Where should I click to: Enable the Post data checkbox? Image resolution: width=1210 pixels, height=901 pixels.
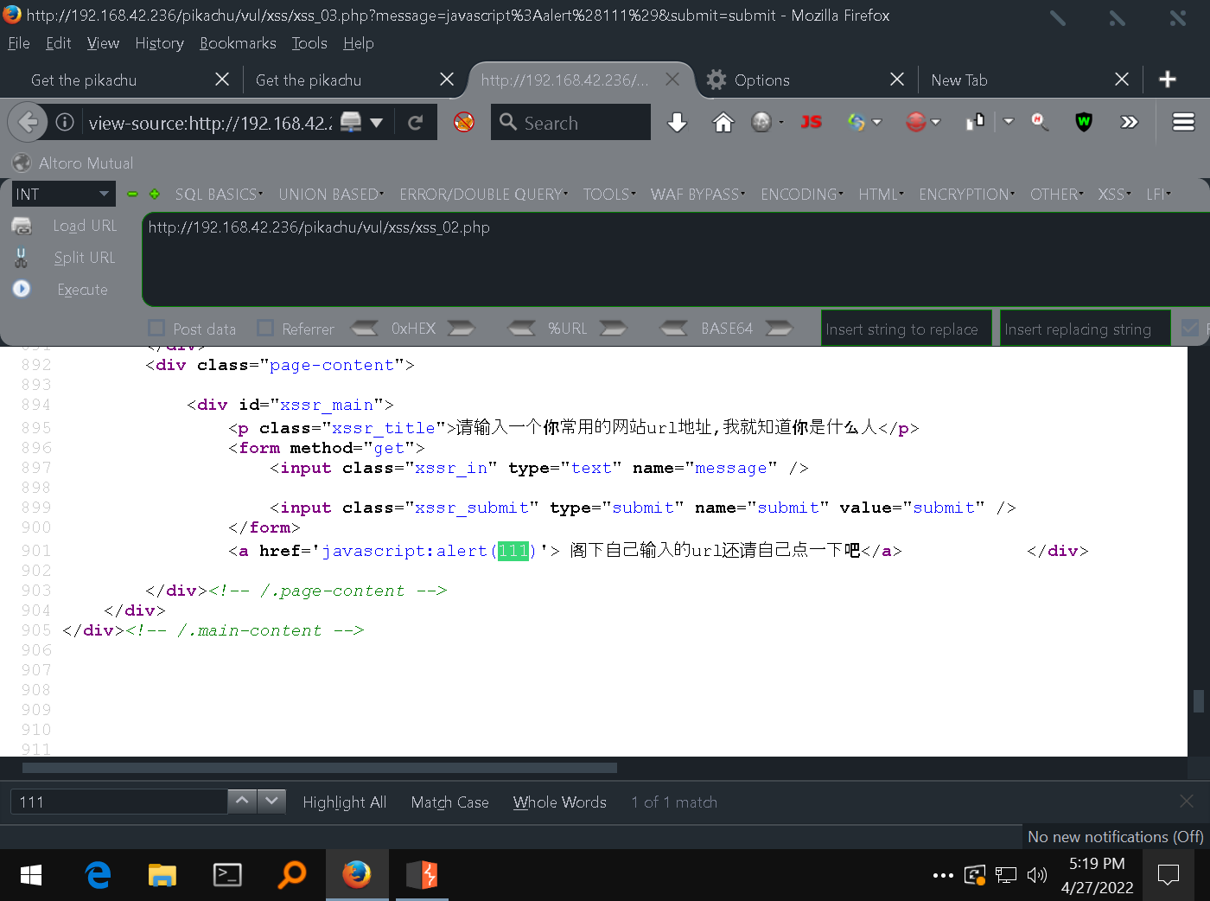pos(156,328)
